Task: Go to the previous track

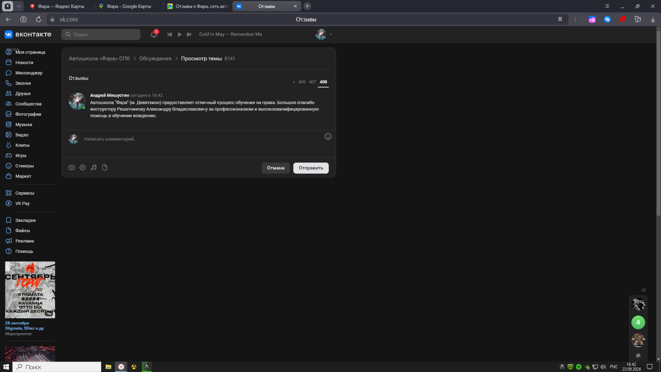Action: click(x=169, y=35)
